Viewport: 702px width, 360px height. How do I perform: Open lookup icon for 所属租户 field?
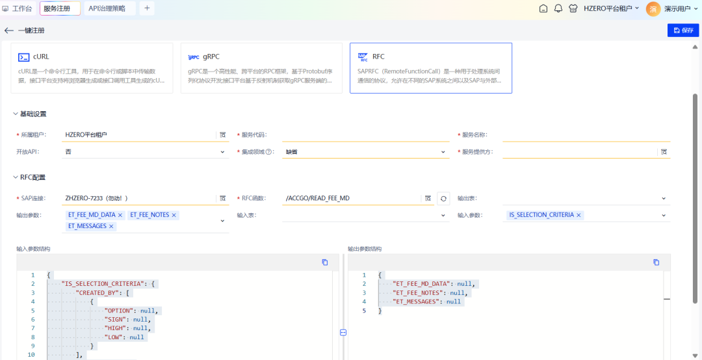click(x=222, y=135)
